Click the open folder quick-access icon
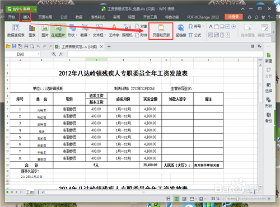The image size is (280, 207). pos(8,46)
